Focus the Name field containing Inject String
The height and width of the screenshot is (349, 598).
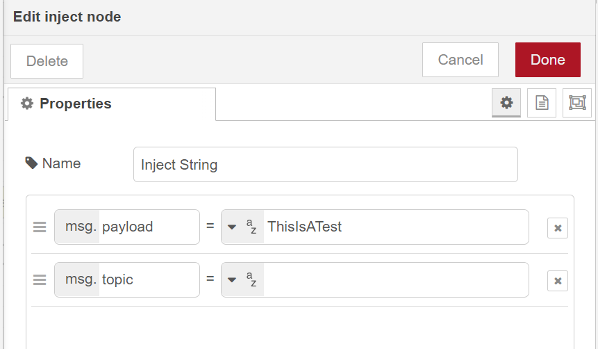(x=325, y=165)
